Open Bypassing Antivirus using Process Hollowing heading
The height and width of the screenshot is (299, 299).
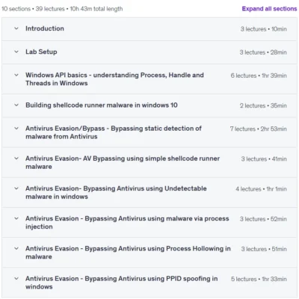[128, 253]
